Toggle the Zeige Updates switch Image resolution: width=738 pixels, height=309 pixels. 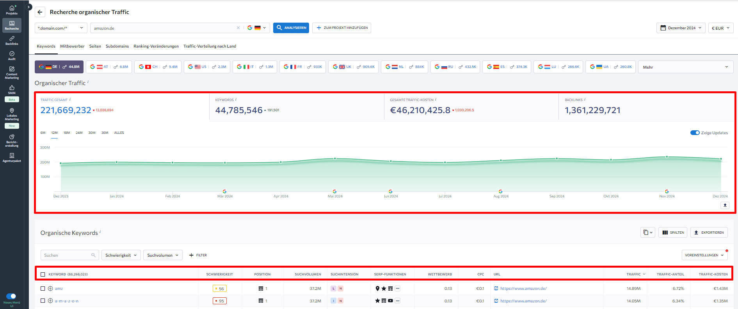click(695, 133)
